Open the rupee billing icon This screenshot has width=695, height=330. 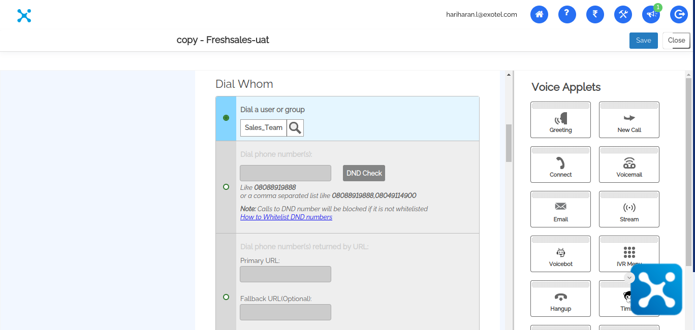pos(595,14)
